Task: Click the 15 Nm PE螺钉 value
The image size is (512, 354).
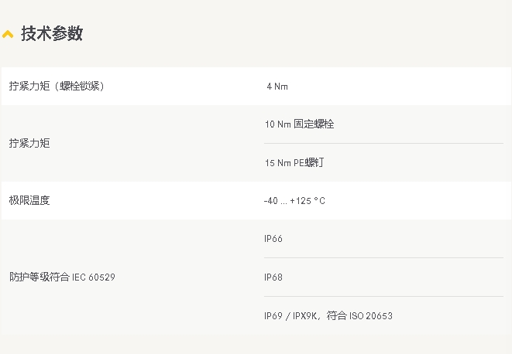Action: 294,162
